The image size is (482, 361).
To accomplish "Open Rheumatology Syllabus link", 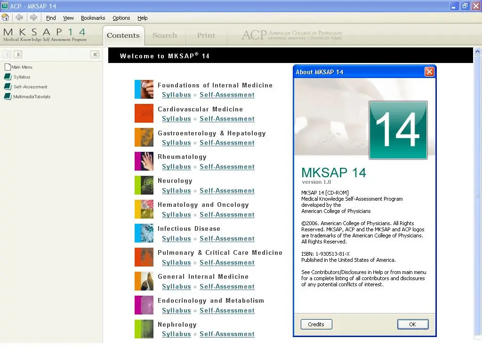I will [177, 167].
